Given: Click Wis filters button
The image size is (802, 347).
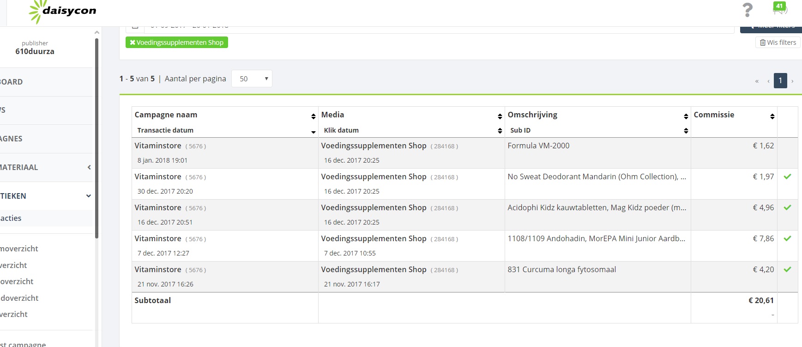Looking at the screenshot, I should pos(778,43).
